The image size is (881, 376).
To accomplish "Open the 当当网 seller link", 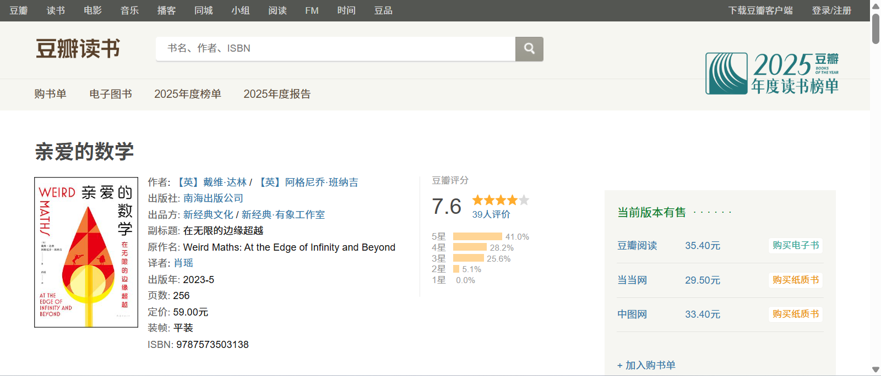I will coord(632,280).
